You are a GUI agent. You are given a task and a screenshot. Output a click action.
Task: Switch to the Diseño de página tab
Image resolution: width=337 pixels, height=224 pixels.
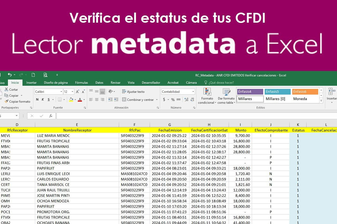click(x=56, y=83)
